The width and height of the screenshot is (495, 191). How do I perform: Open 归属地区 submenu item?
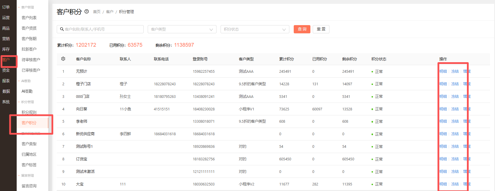29,154
